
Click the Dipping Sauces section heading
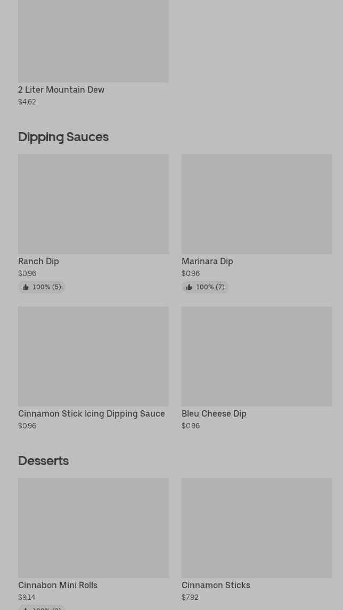(x=63, y=137)
